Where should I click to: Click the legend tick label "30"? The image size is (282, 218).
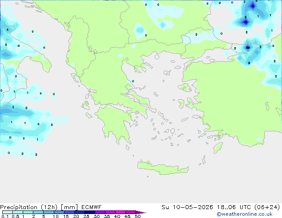click(x=97, y=216)
